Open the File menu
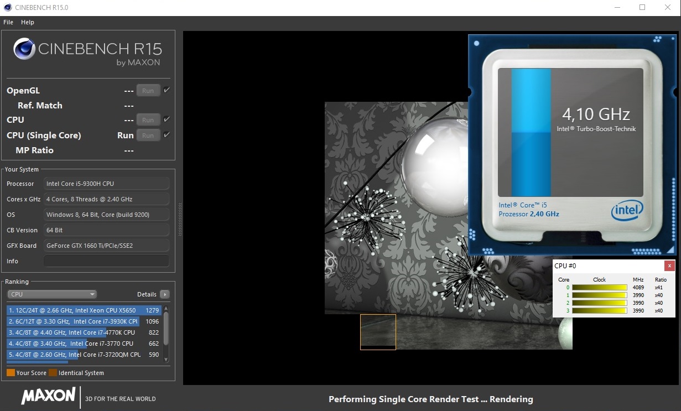This screenshot has width=681, height=411. [8, 22]
